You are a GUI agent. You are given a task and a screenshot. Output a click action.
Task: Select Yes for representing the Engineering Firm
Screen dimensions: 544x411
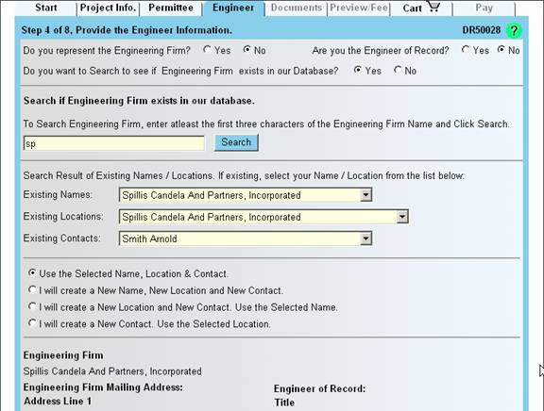[x=207, y=50]
